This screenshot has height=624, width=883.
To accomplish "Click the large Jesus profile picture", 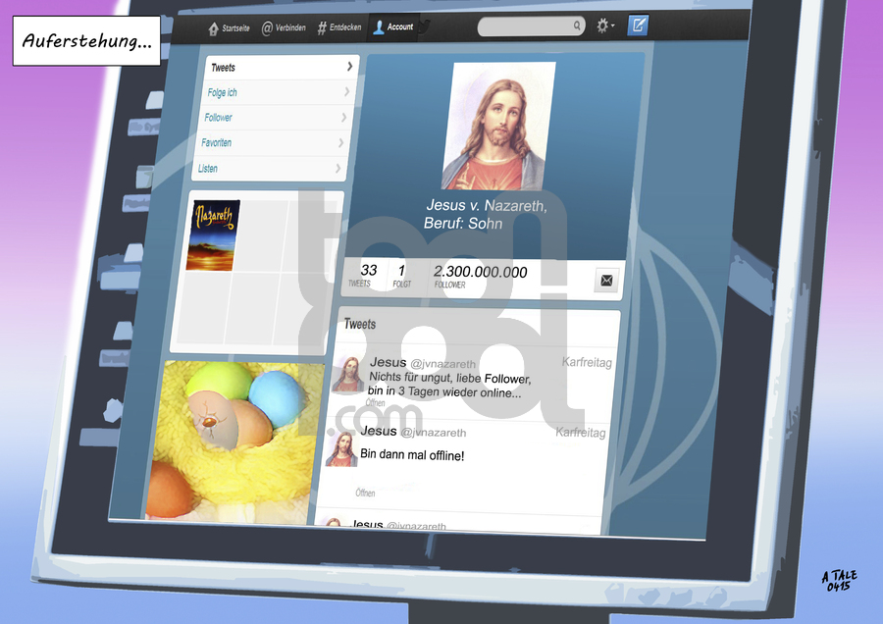I will [x=497, y=127].
